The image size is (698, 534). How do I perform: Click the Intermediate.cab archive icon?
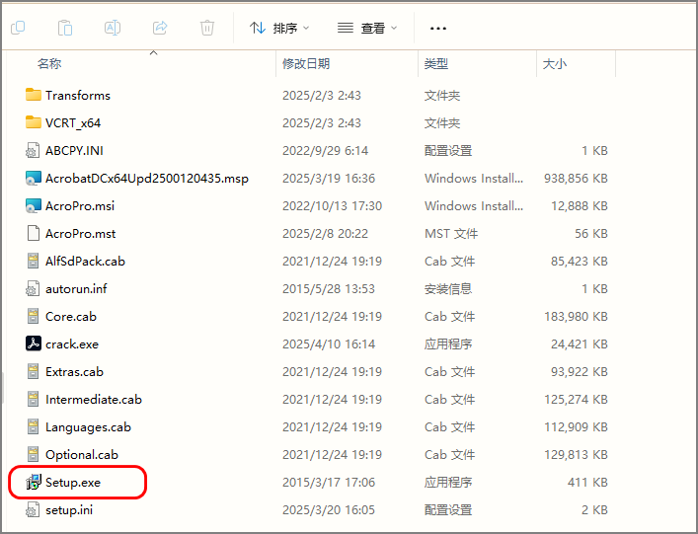coord(33,399)
